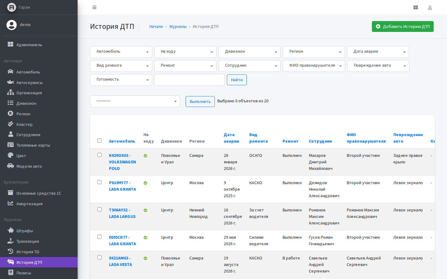
Task: Click the Регион icon in sidebar
Action: point(11,113)
